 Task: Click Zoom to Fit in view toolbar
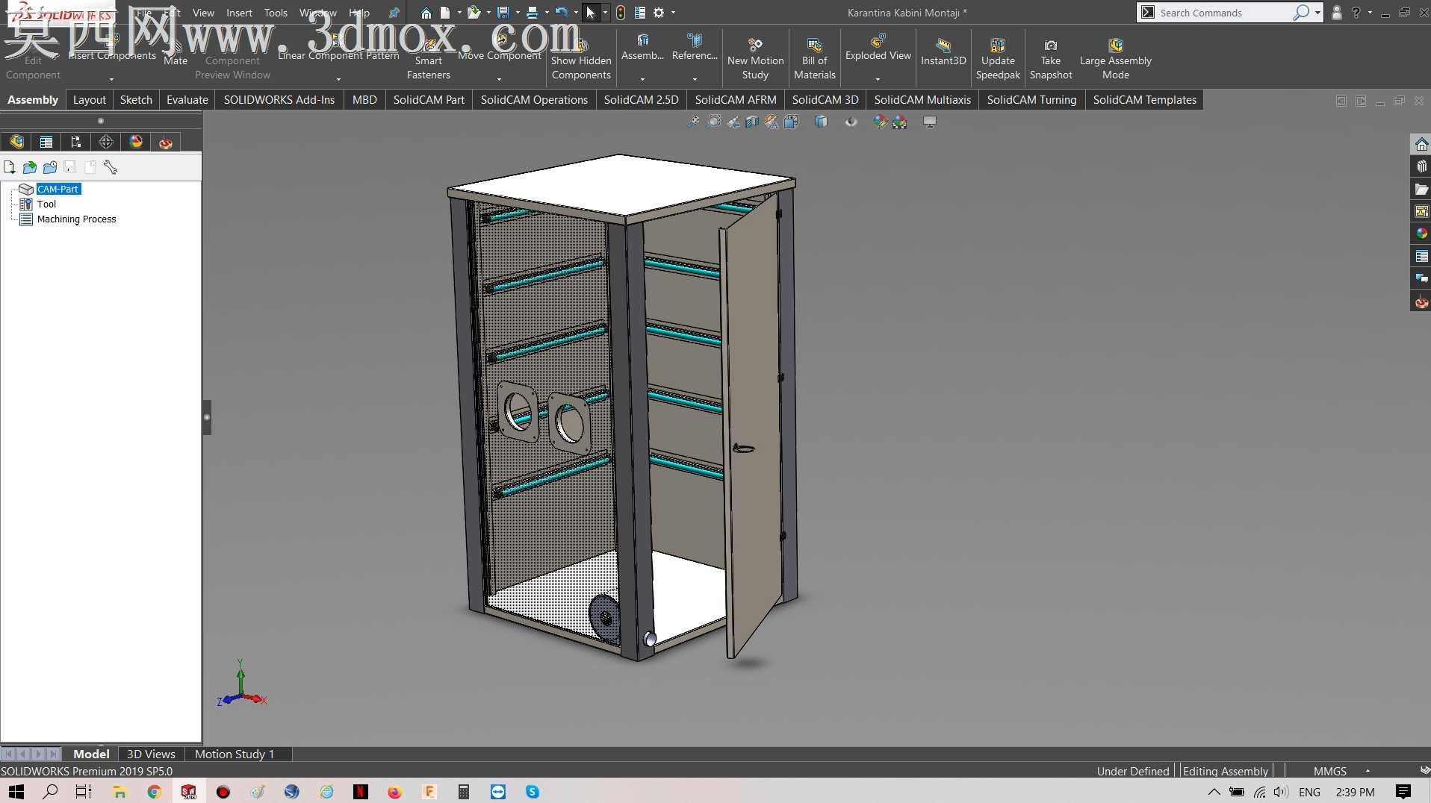click(x=694, y=122)
